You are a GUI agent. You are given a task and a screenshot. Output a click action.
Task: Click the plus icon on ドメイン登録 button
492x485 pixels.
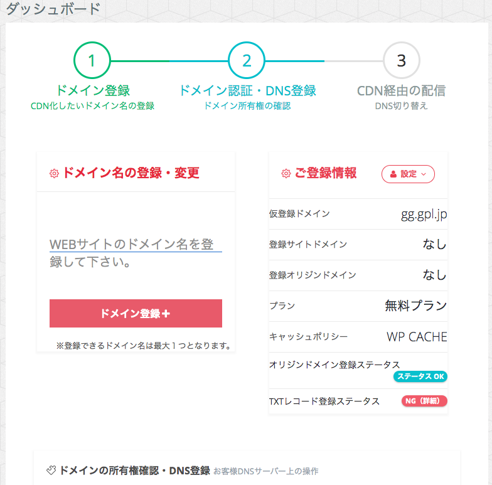pyautogui.click(x=166, y=314)
